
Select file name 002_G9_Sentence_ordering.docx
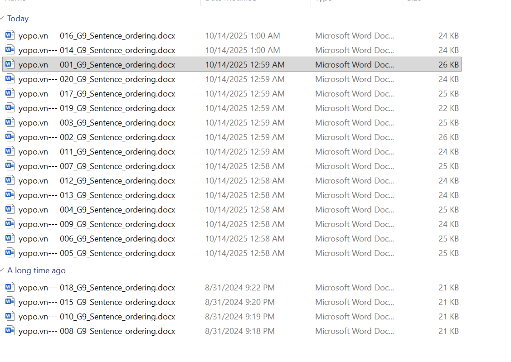(97, 137)
